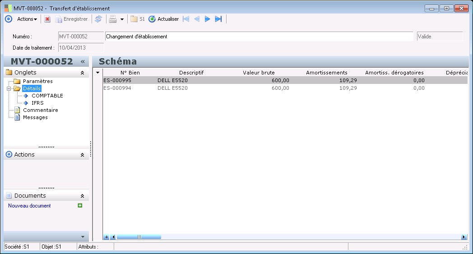473x254 pixels.
Task: Go to last record arrow
Action: (x=218, y=19)
